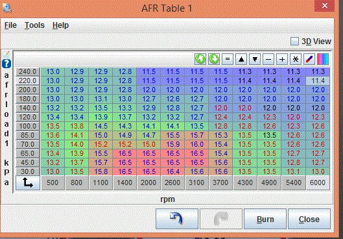
Task: Click the plus add-to-cells icon
Action: [x=282, y=59]
